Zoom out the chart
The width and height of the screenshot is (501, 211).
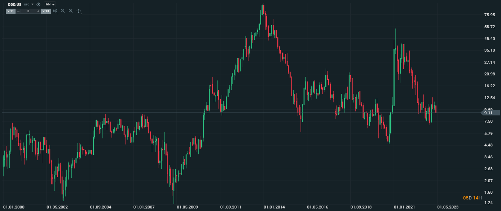[x=63, y=11]
